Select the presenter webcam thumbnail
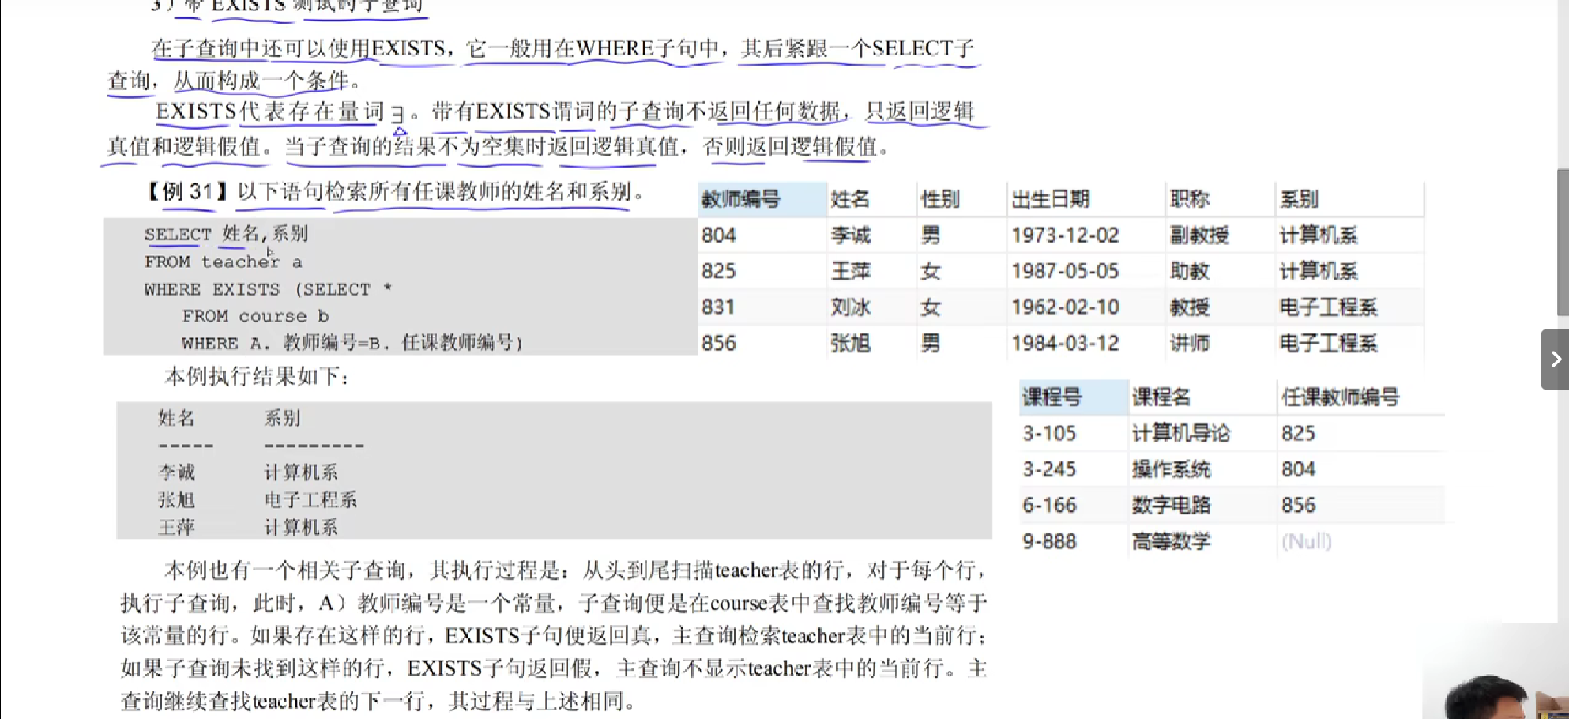 tap(1496, 672)
